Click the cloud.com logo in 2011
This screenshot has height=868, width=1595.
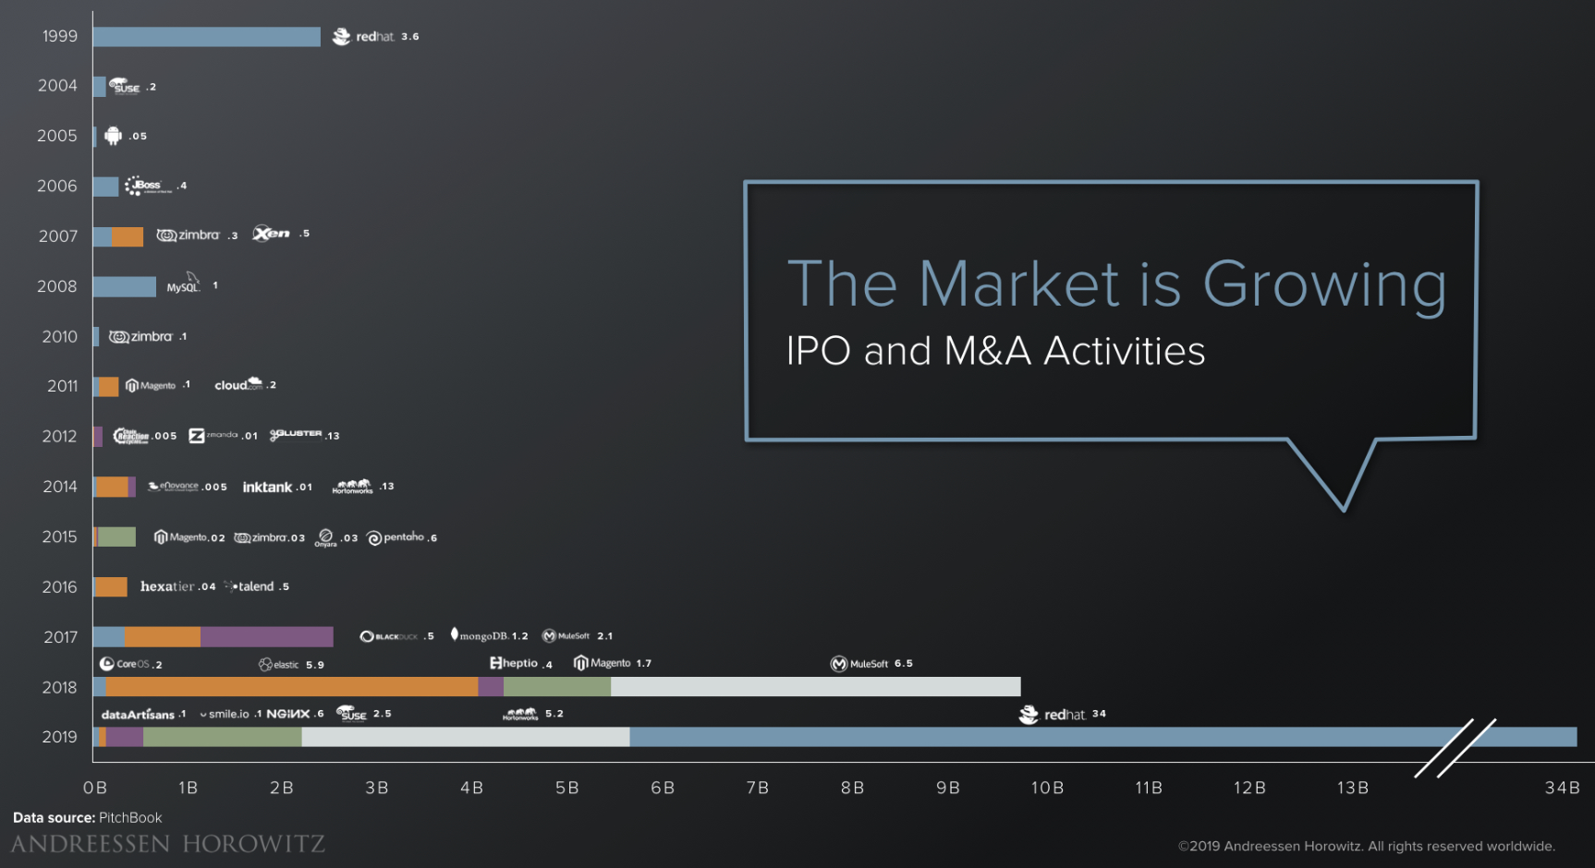[238, 385]
